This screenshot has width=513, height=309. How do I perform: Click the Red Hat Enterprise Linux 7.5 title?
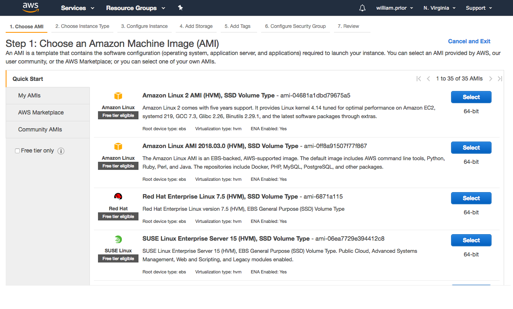click(x=220, y=197)
